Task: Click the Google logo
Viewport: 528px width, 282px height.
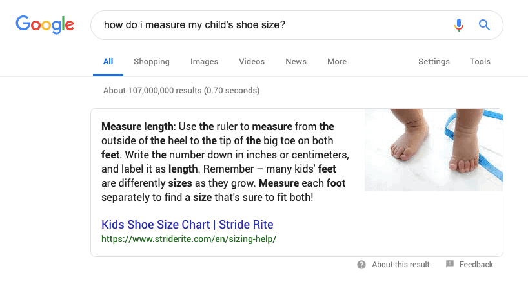Action: click(45, 24)
